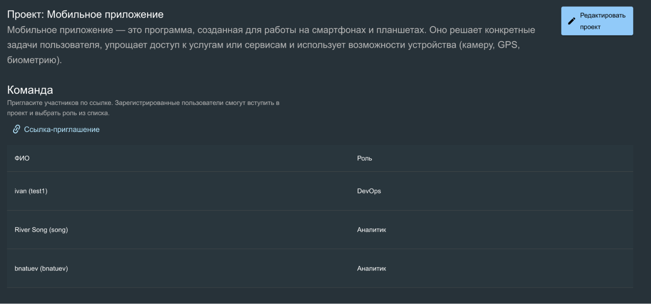Image resolution: width=651 pixels, height=304 pixels.
Task: Select the ivan (test1) member row
Action: click(x=320, y=191)
